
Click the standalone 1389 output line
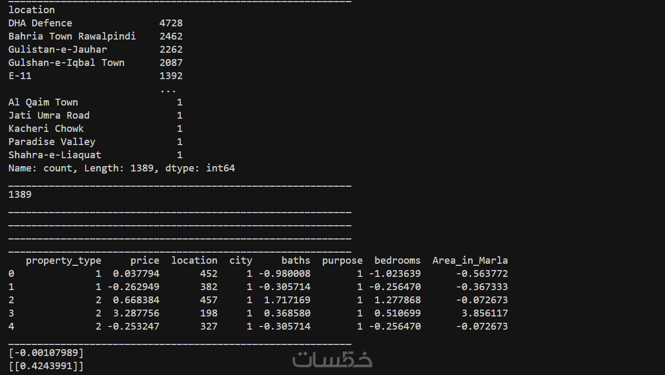(x=20, y=195)
